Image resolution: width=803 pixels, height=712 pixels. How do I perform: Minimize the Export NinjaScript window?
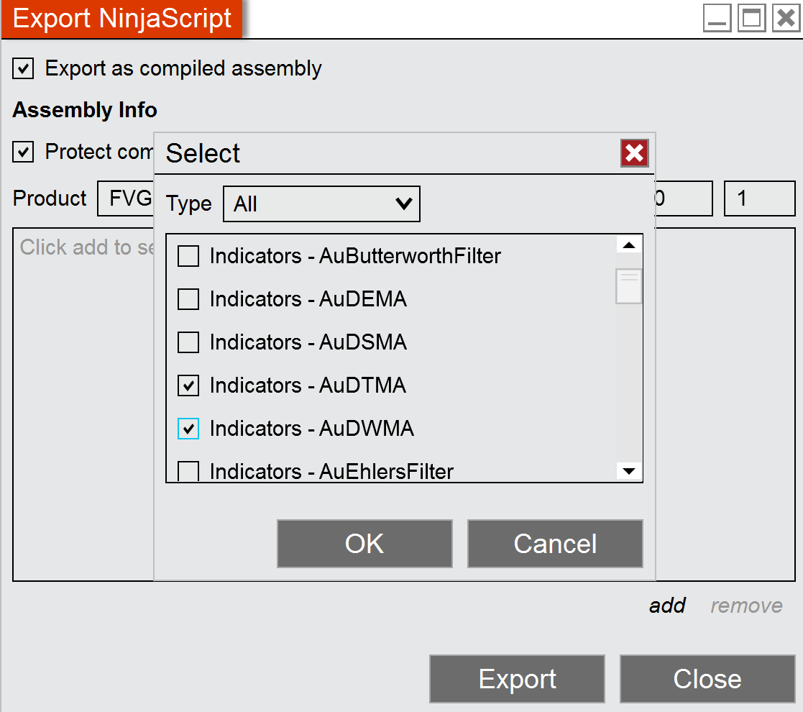717,18
